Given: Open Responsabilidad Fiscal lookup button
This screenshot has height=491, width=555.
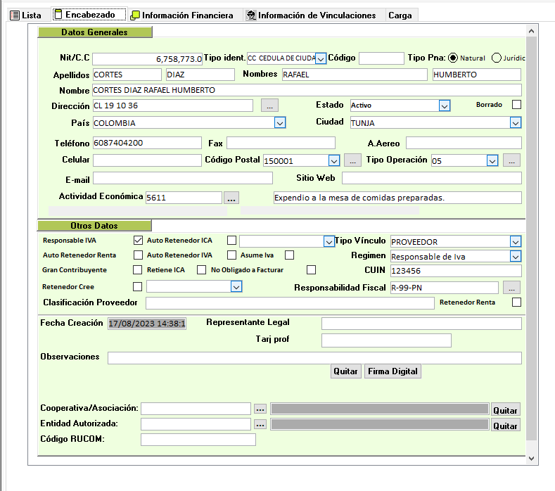Looking at the screenshot, I should 511,288.
